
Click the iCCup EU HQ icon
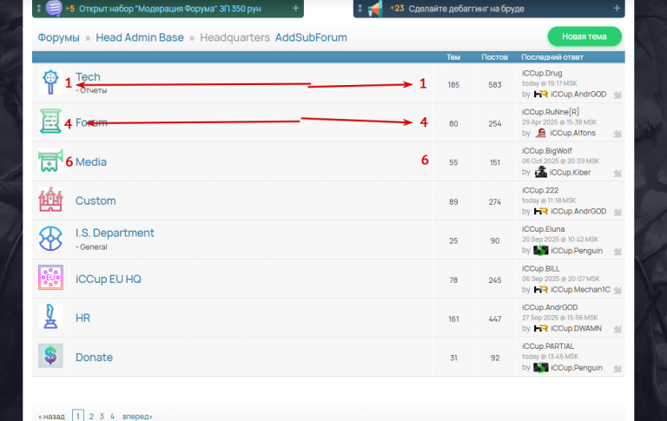pos(50,277)
